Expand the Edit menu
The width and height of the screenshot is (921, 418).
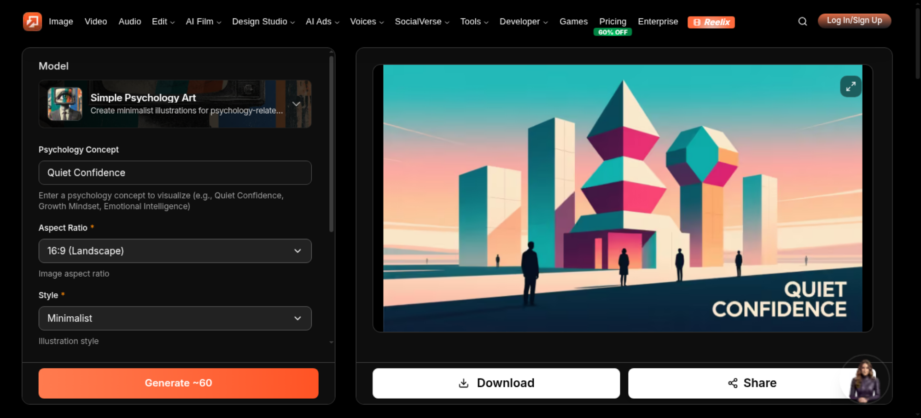[x=163, y=22]
